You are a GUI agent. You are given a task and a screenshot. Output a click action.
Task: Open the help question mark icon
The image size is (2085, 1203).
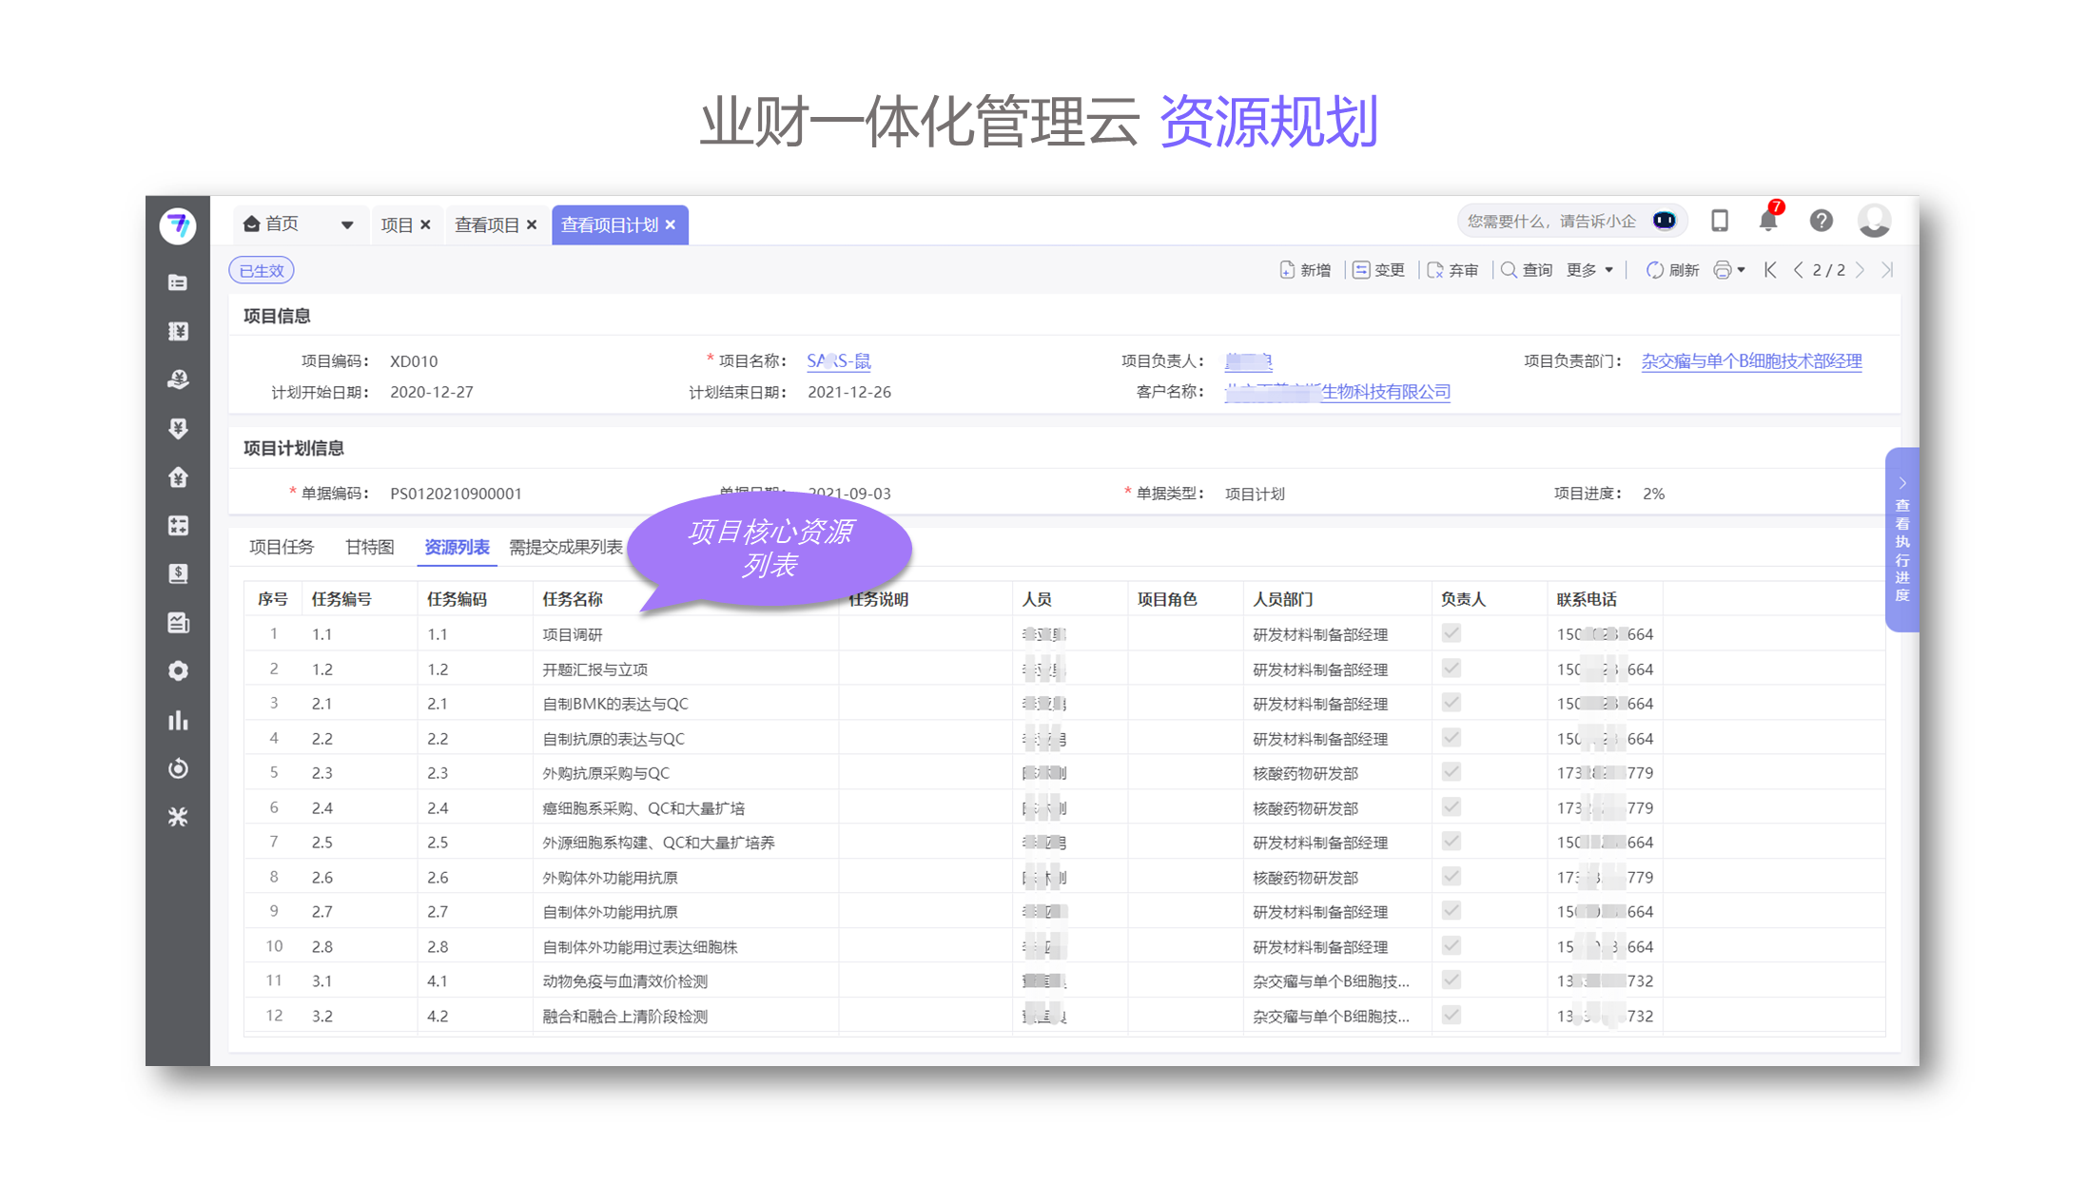click(1821, 221)
